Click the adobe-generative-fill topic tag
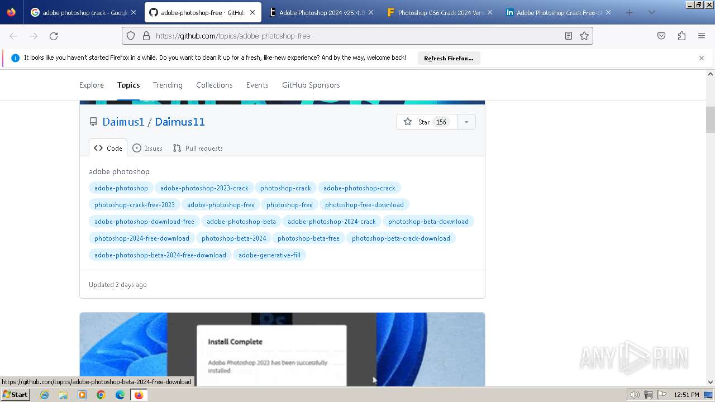This screenshot has height=402, width=715. 269,255
